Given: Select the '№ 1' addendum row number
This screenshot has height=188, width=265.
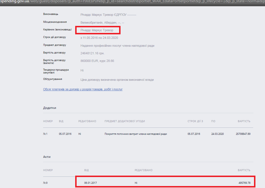Looking at the screenshot, I should (x=45, y=134).
